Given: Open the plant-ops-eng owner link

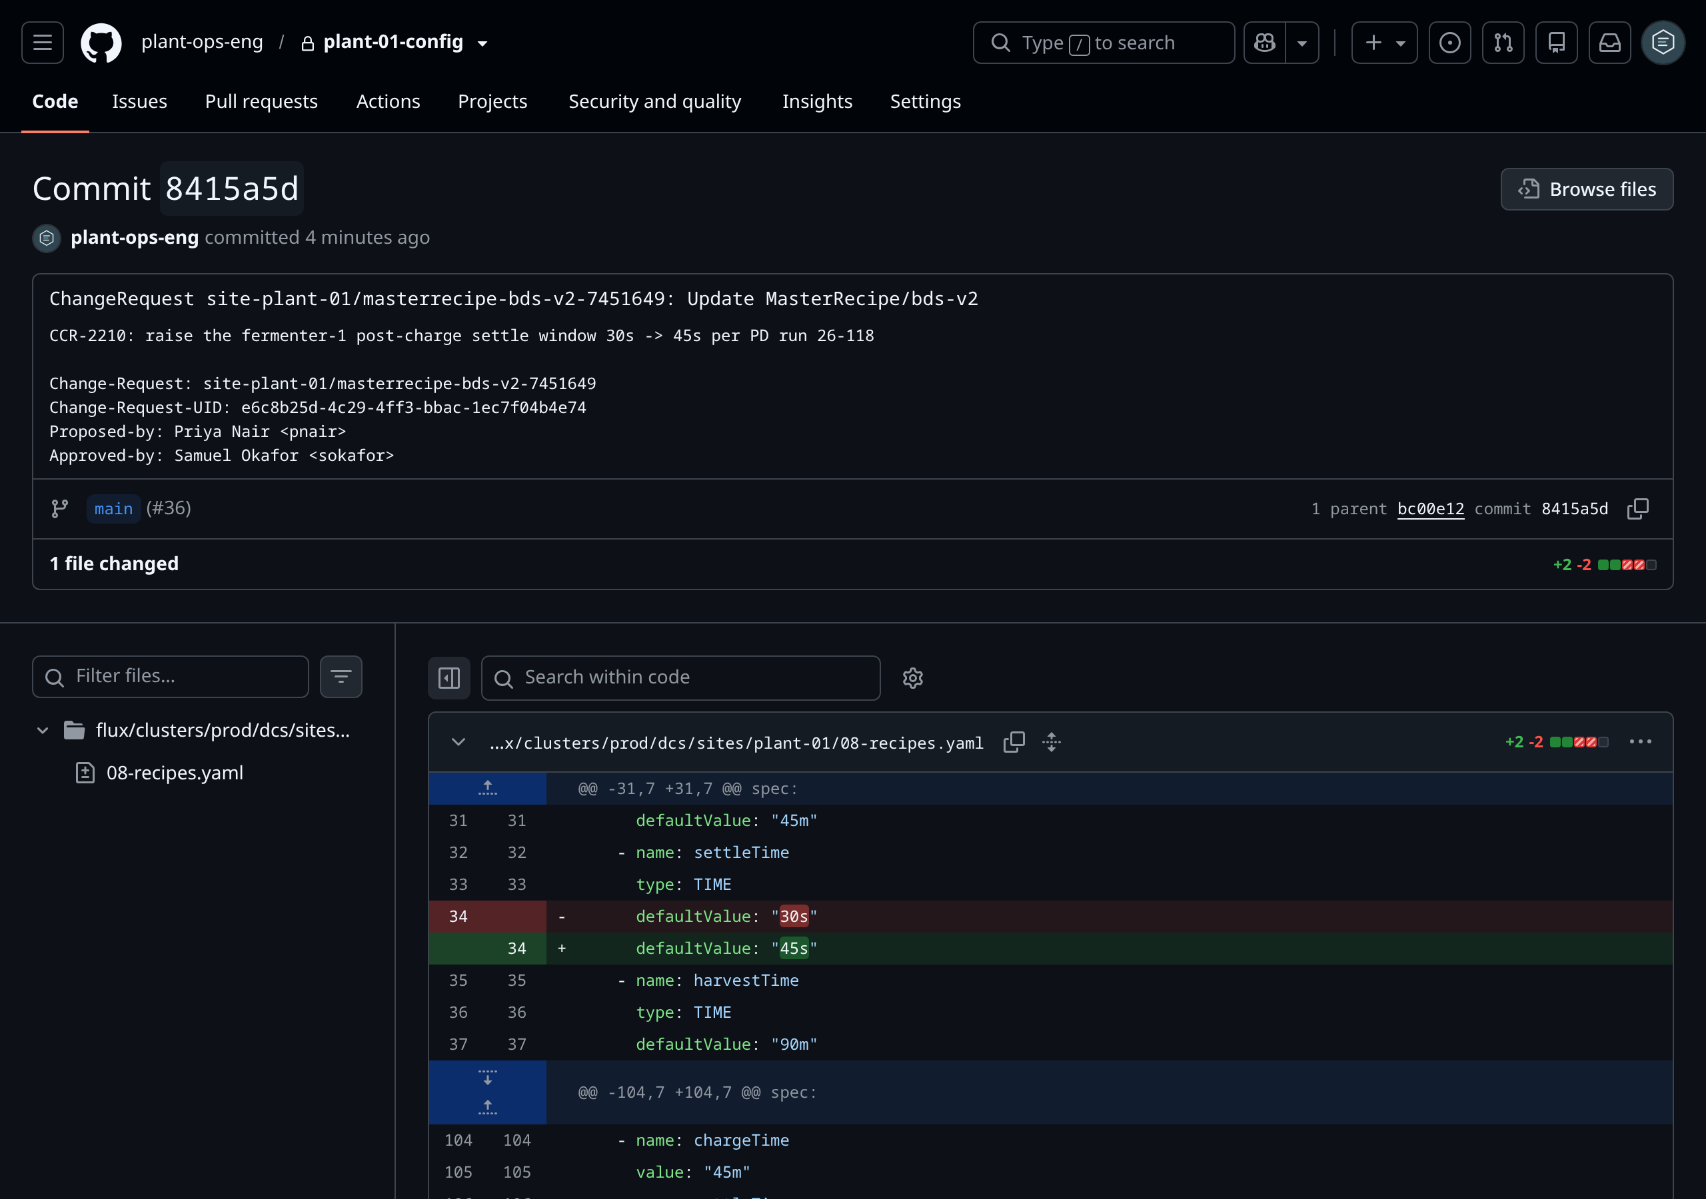Looking at the screenshot, I should coord(202,43).
